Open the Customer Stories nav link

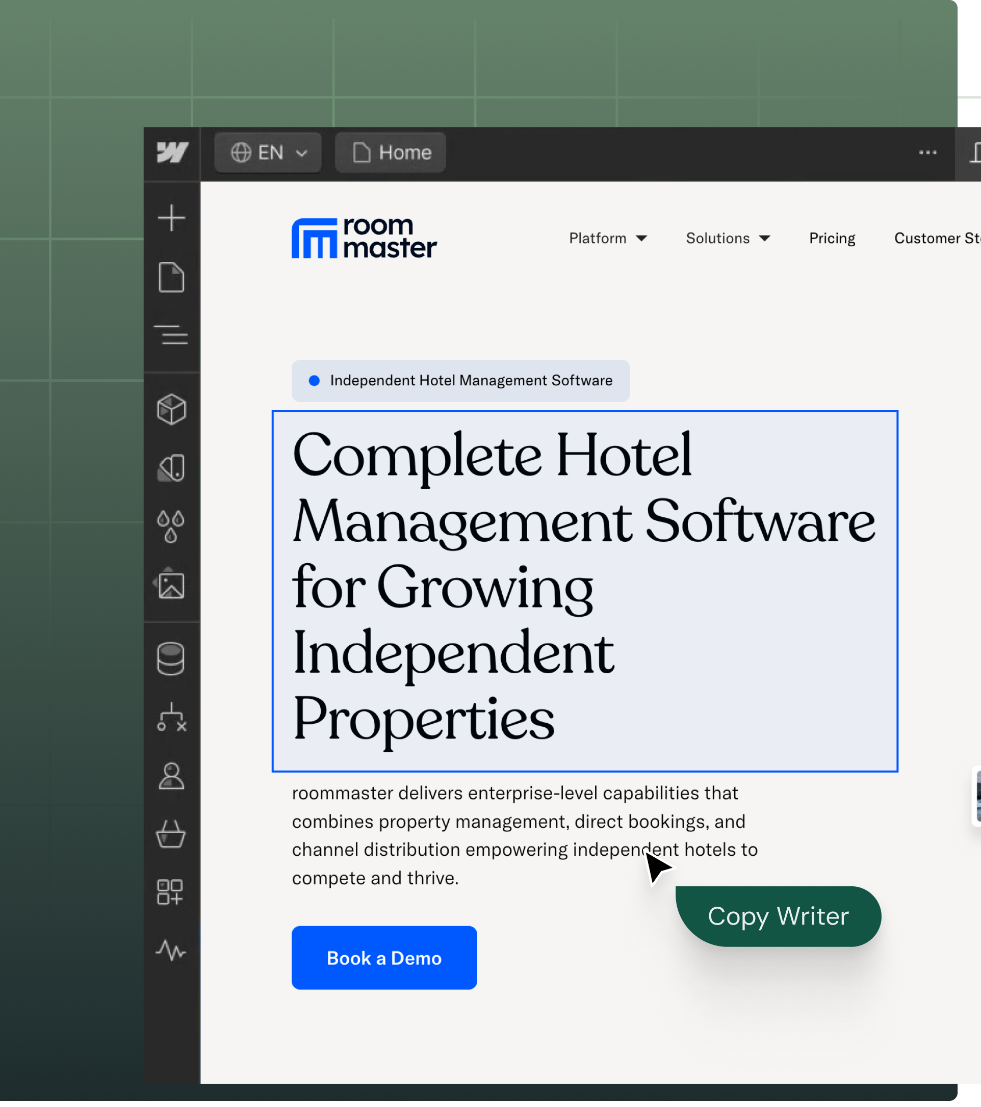click(937, 239)
